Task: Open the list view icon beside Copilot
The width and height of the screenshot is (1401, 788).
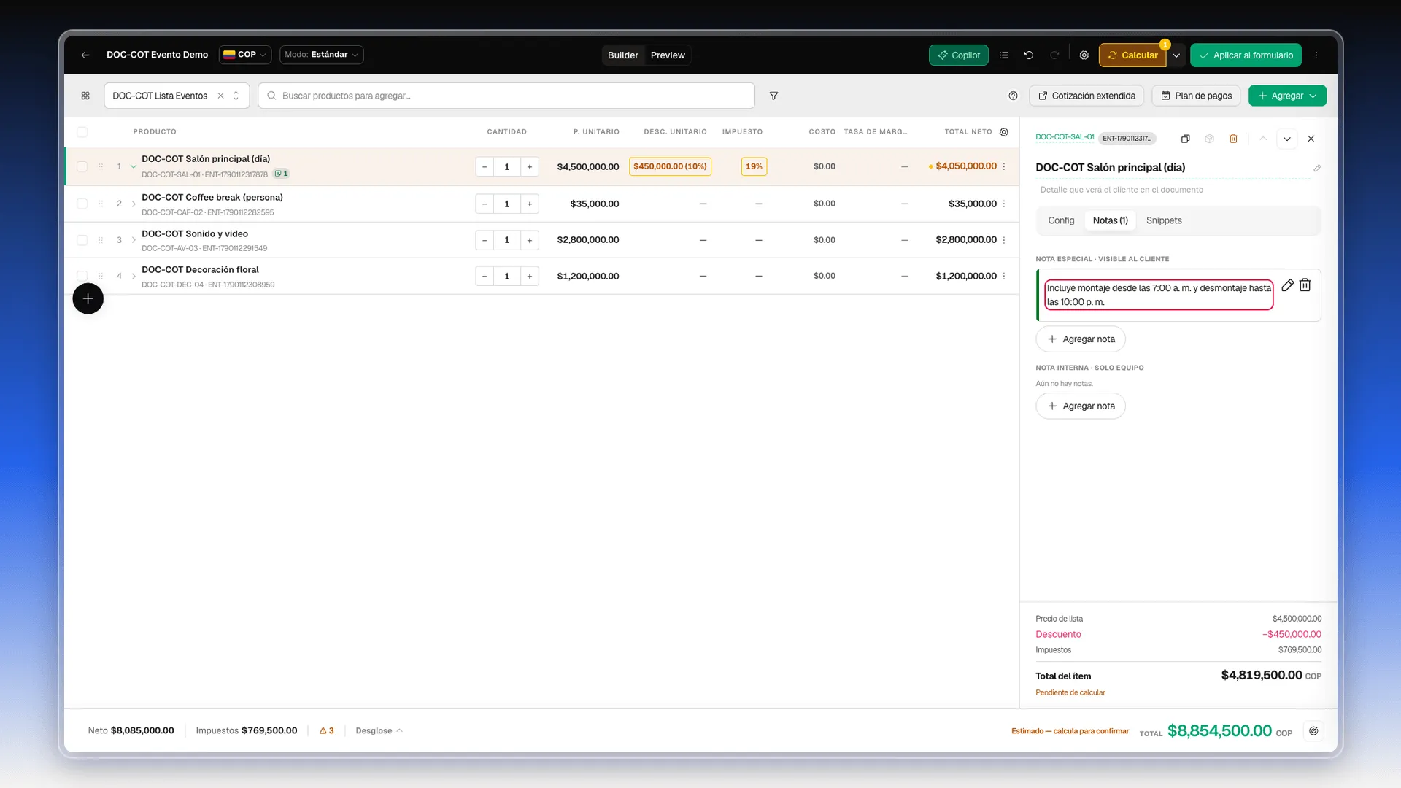Action: (x=1004, y=55)
